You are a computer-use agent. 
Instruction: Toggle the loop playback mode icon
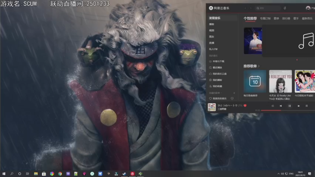pyautogui.click(x=272, y=106)
